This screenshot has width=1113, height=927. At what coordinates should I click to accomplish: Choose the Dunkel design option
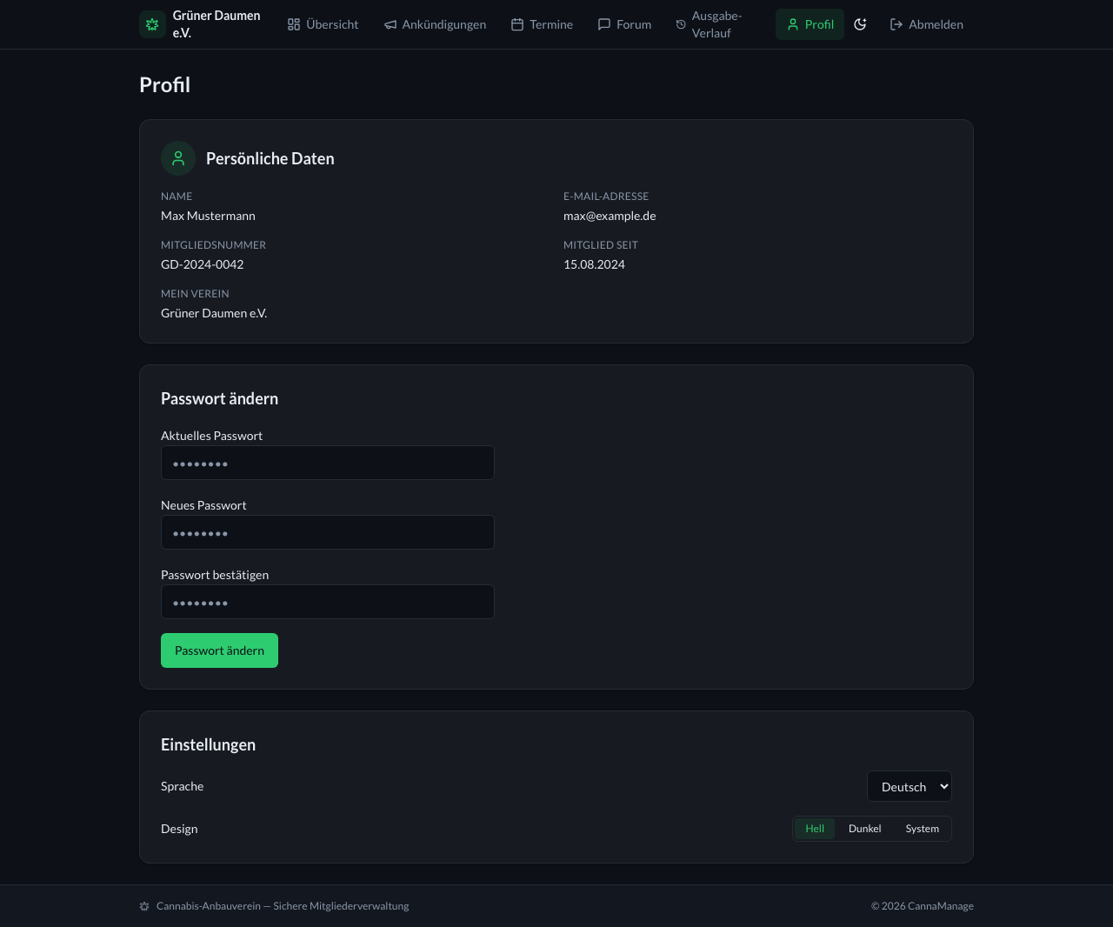865,829
